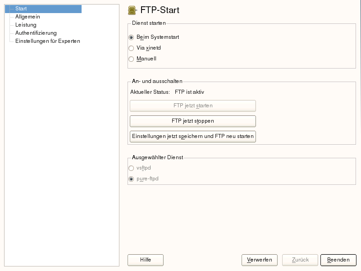361x271 pixels.
Task: Open Authentifizierung settings in the tree
Action: pos(36,33)
